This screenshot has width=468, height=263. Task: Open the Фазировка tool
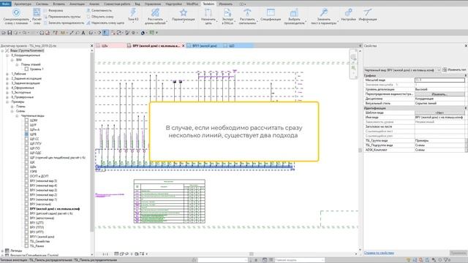pos(53,10)
